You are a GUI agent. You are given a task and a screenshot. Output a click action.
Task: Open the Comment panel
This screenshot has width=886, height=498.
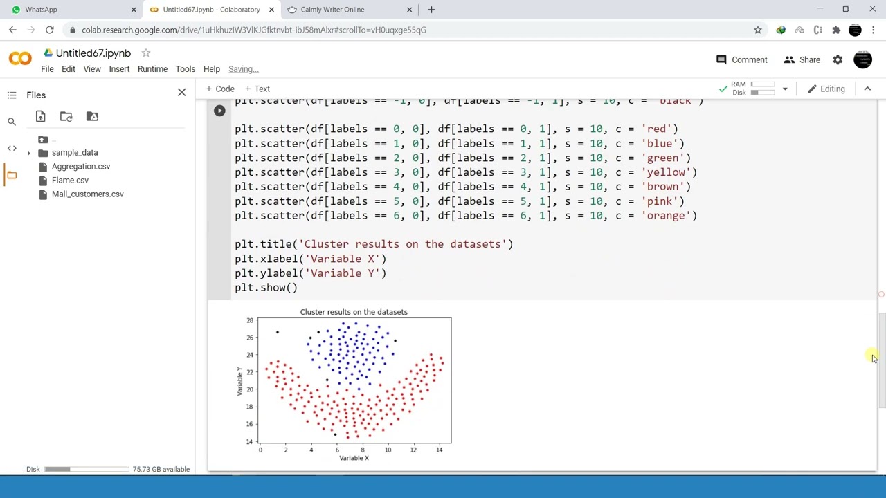tap(741, 59)
